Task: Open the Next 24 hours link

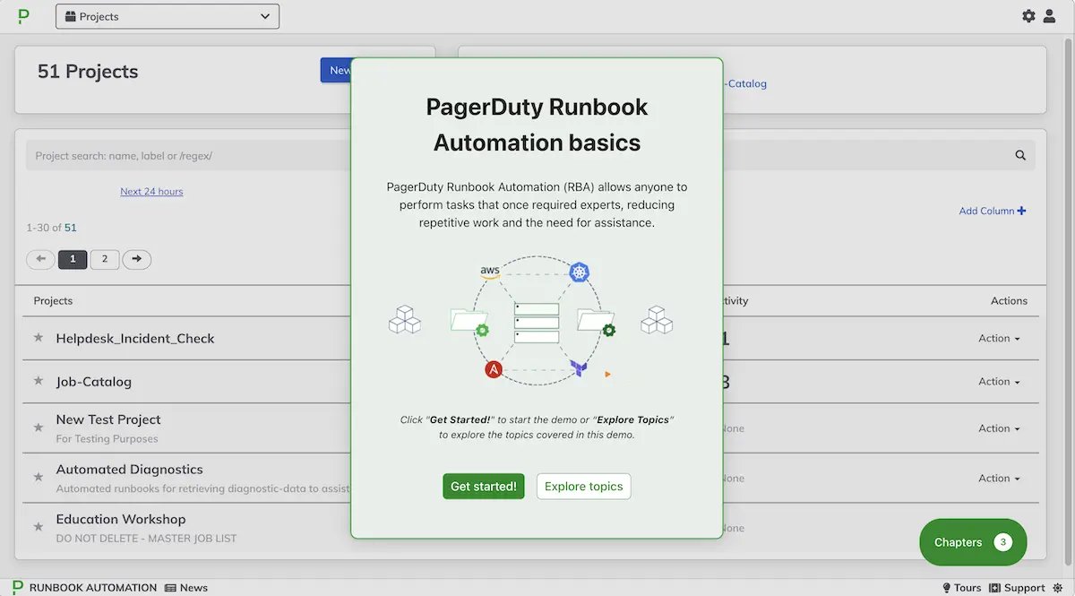Action: (x=151, y=191)
